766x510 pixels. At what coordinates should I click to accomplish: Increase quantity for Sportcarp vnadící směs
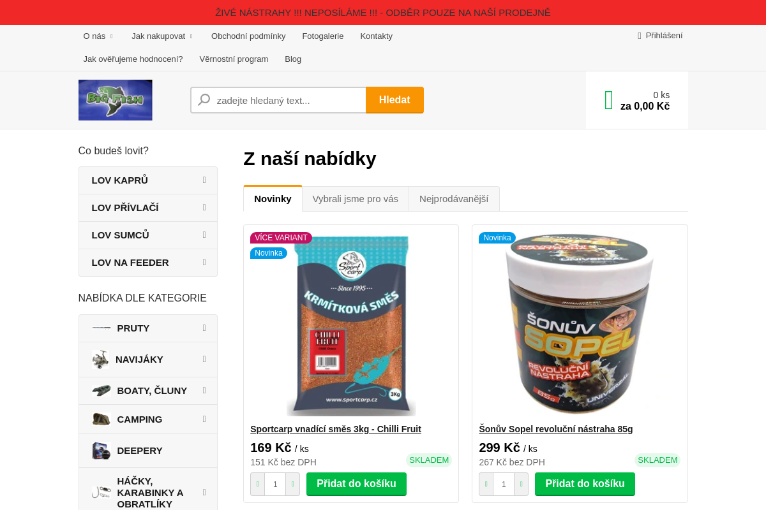click(x=292, y=484)
